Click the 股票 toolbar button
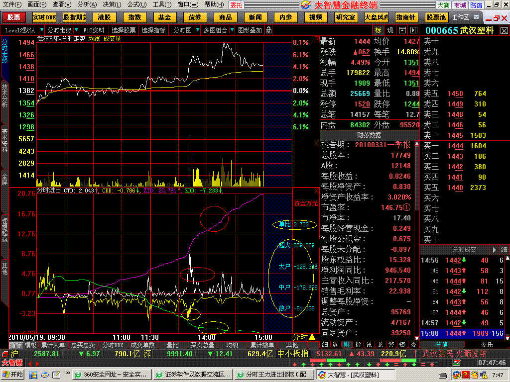Screen dimensions: 510x382 14,17
